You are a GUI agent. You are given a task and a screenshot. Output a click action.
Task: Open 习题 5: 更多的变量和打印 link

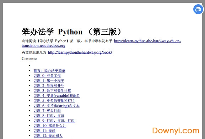[x=54, y=100]
